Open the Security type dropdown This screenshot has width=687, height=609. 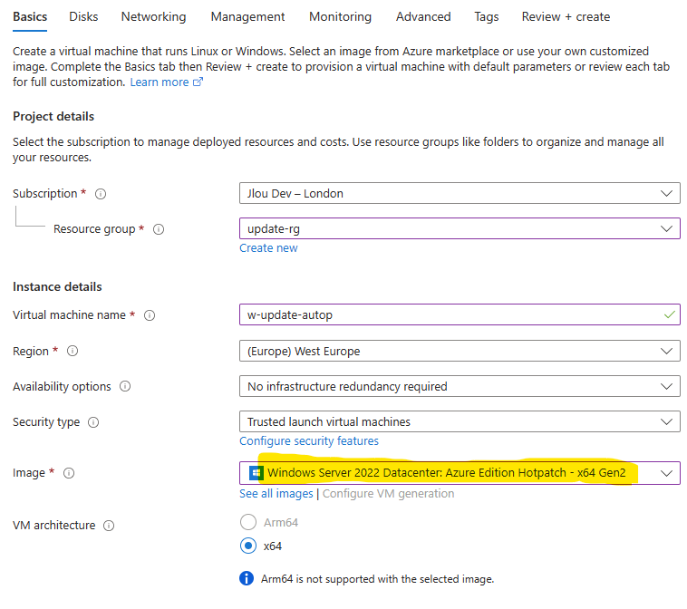(460, 421)
